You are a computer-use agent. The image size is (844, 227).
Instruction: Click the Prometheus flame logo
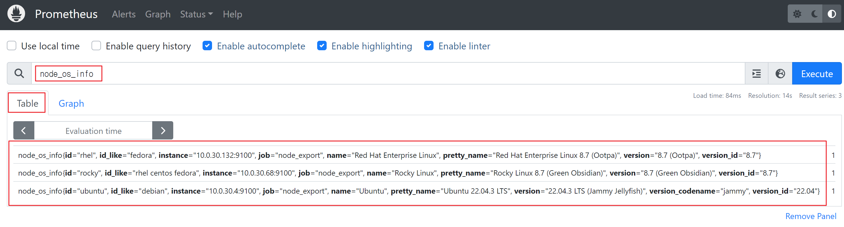(16, 14)
